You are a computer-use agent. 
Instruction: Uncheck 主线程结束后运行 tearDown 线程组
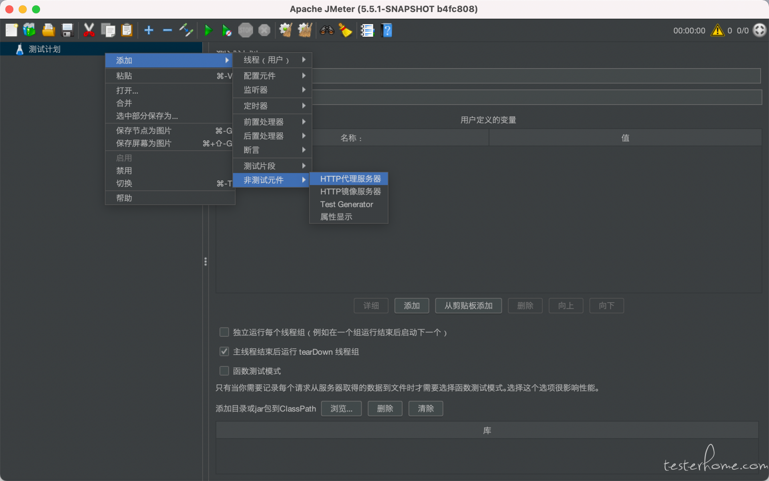click(224, 352)
